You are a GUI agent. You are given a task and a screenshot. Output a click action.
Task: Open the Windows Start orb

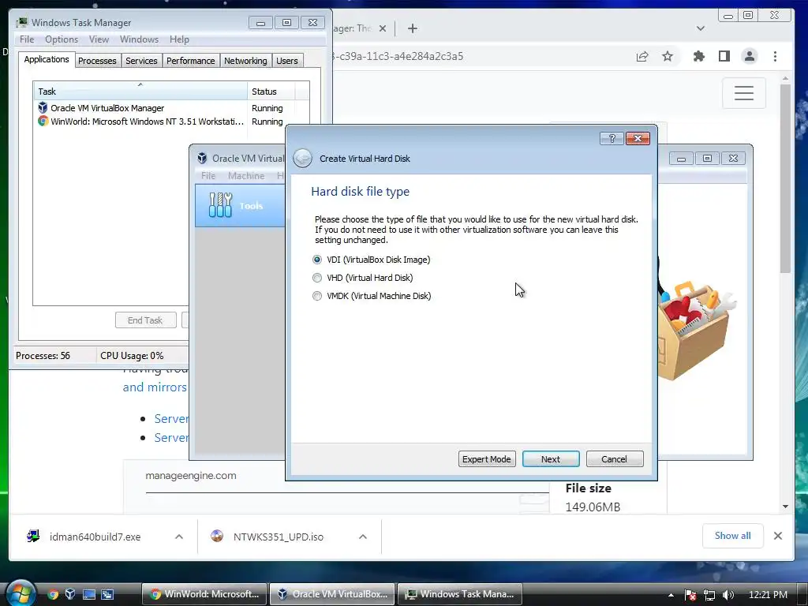coord(21,593)
